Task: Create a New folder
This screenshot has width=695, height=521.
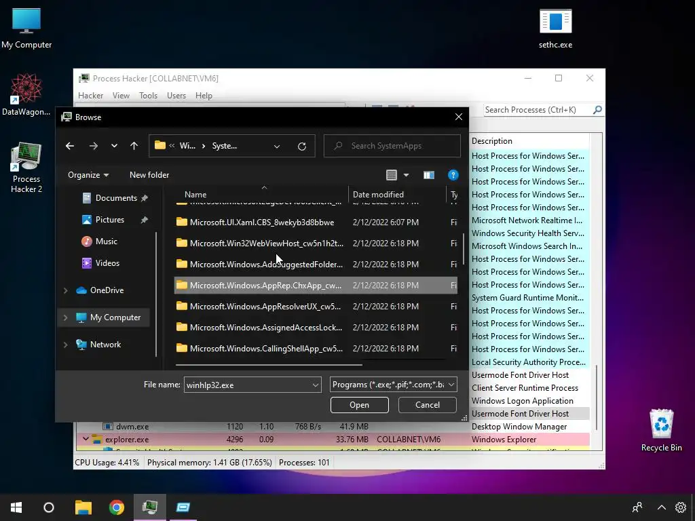Action: (x=149, y=175)
